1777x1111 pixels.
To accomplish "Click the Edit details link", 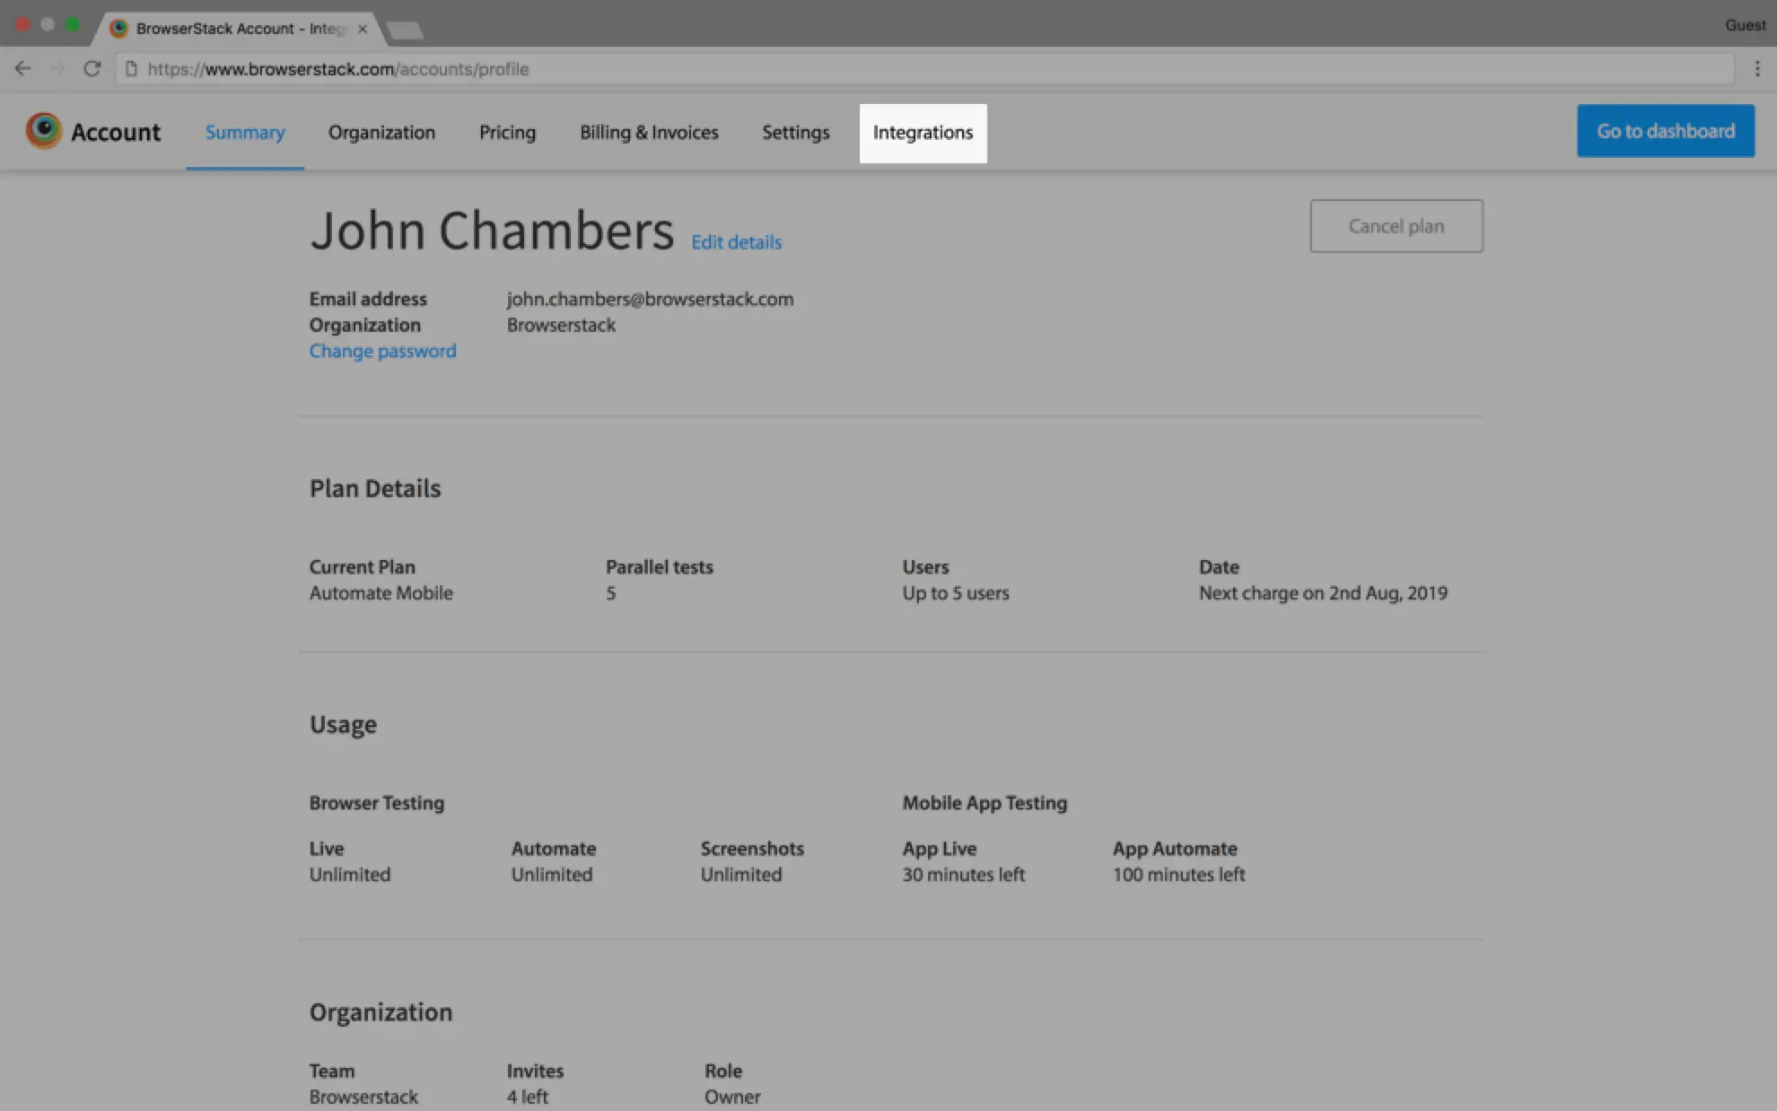I will 736,242.
